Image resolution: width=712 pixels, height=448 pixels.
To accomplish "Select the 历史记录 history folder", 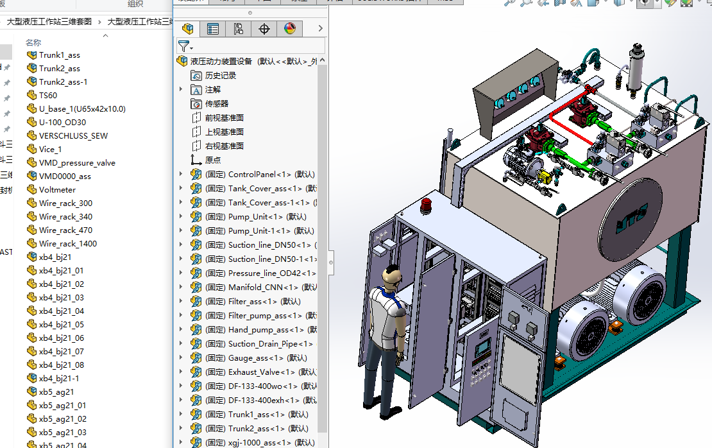I will point(220,76).
